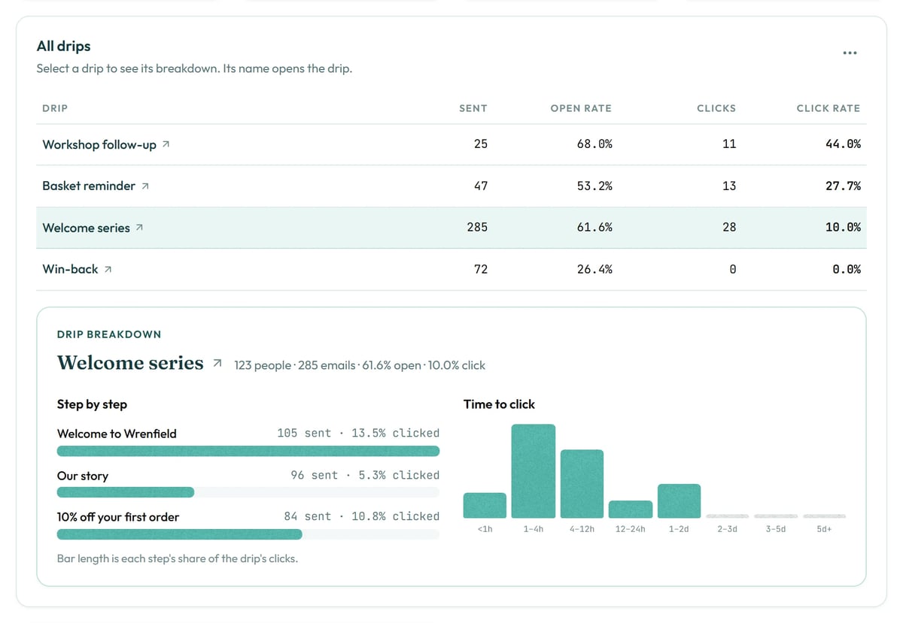Click the <1h time-to-click bar
This screenshot has width=903, height=623.
485,505
